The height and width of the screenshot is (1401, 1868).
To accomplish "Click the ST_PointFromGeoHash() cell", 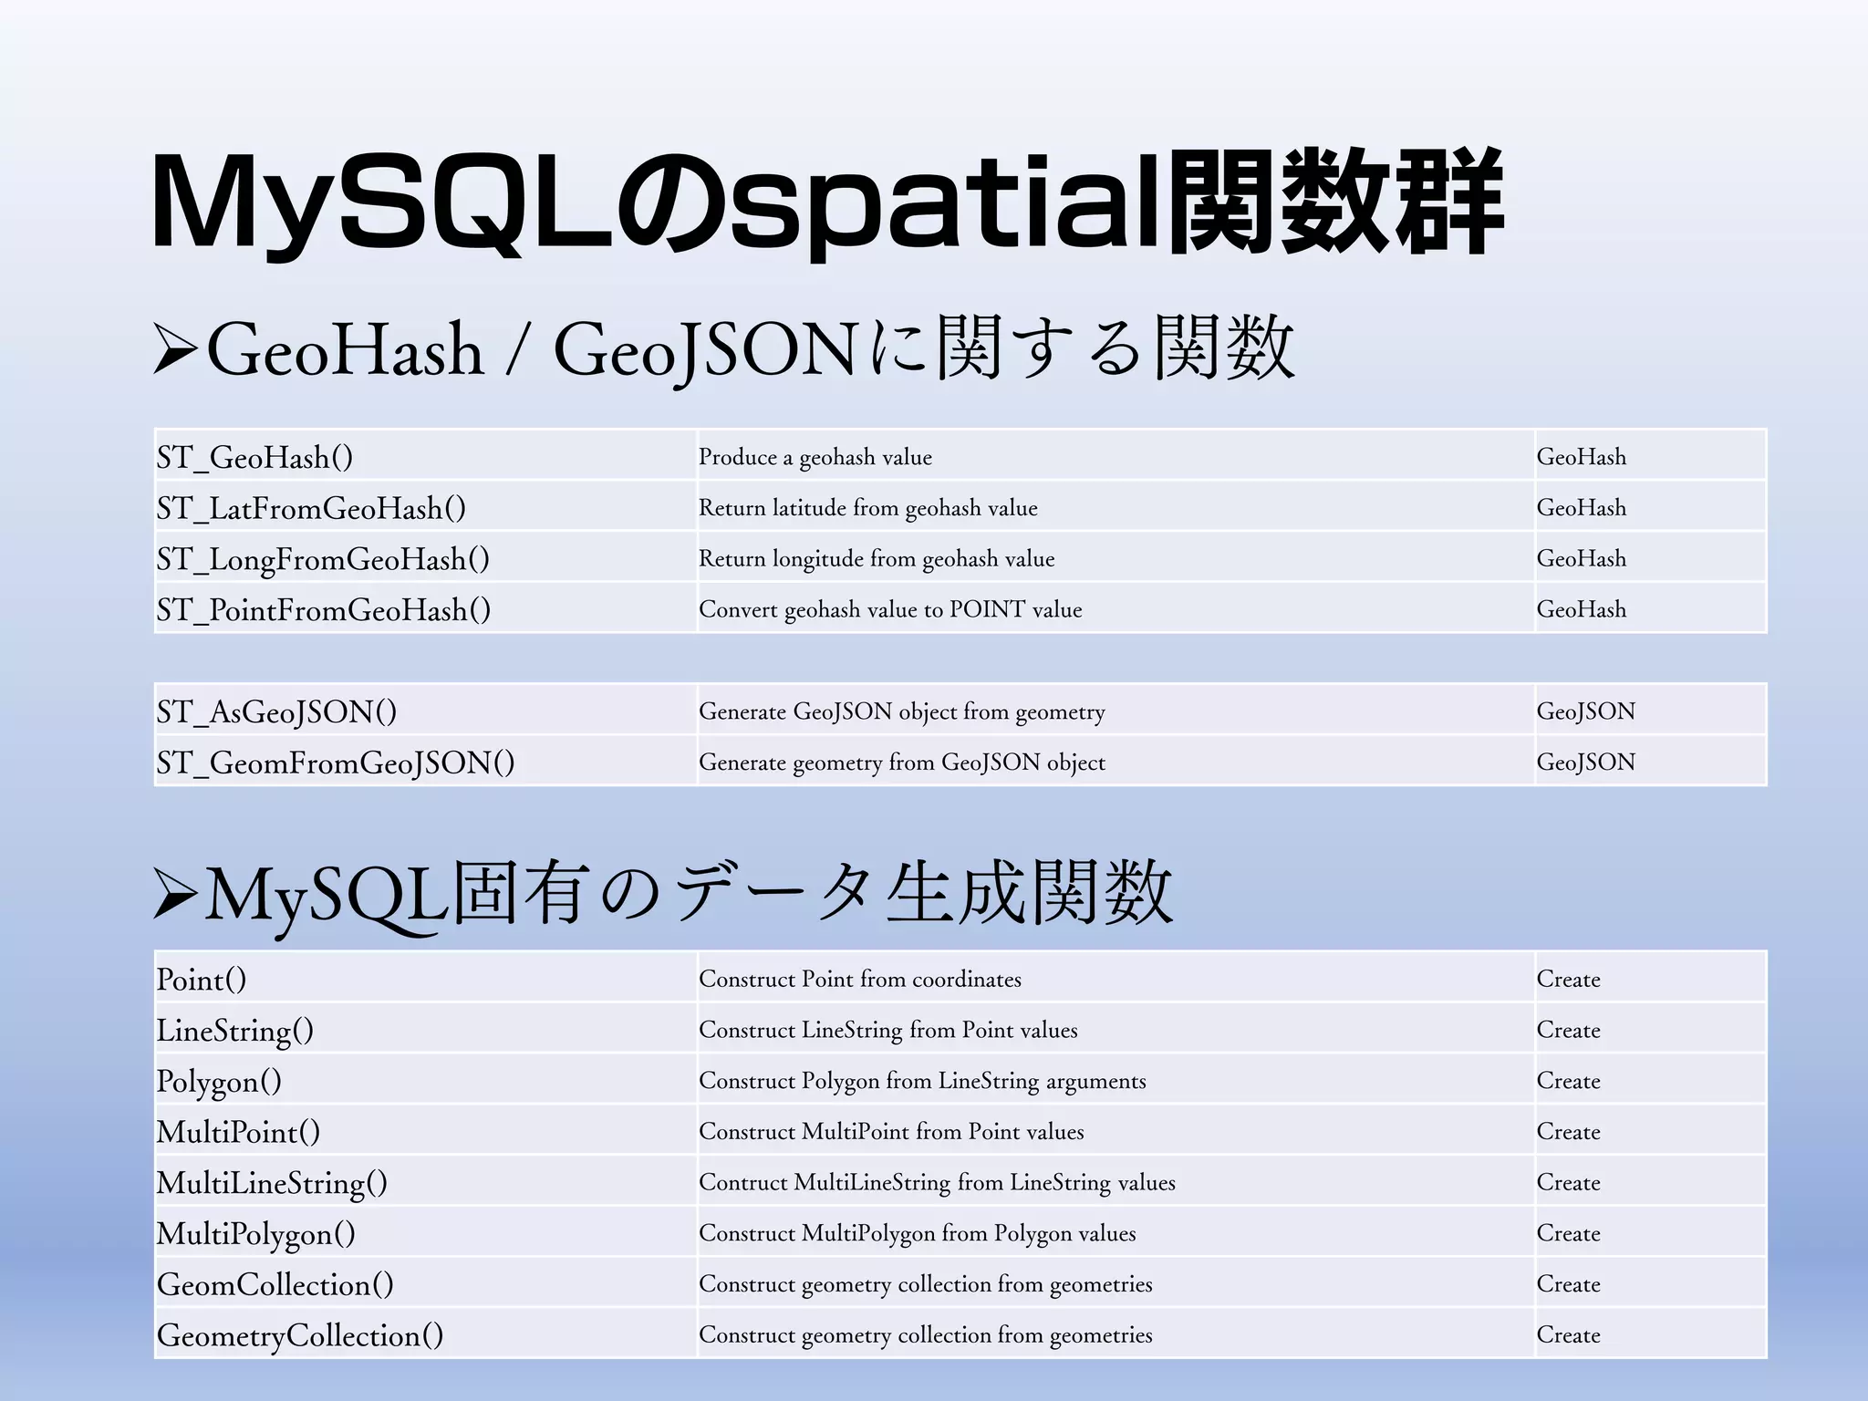I will (x=425, y=609).
